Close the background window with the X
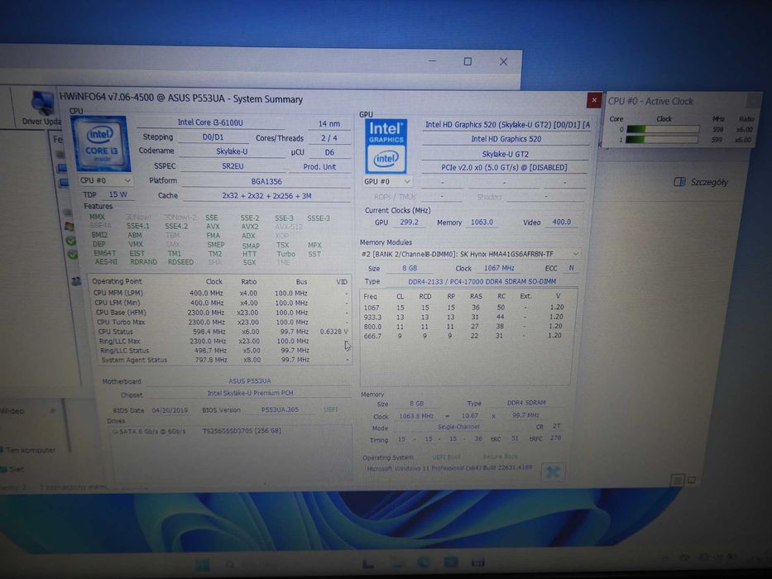Image resolution: width=772 pixels, height=579 pixels. 503,61
